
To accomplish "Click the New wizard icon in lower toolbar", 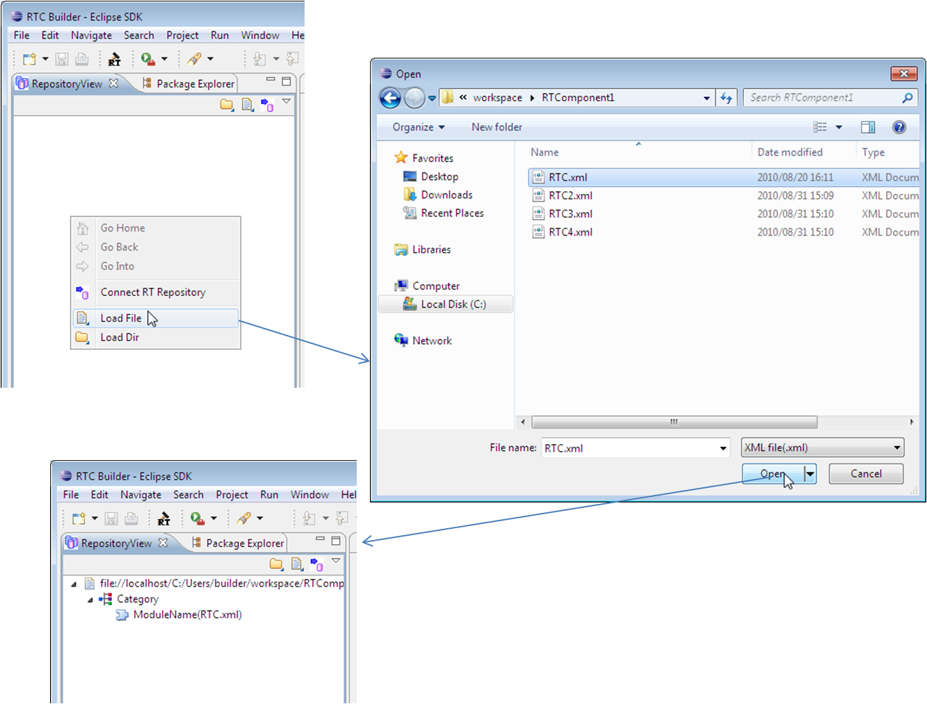I will pyautogui.click(x=79, y=518).
